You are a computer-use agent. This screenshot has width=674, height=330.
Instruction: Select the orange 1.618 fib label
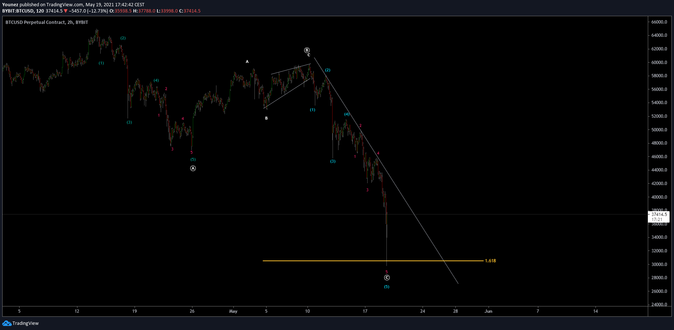pyautogui.click(x=490, y=261)
